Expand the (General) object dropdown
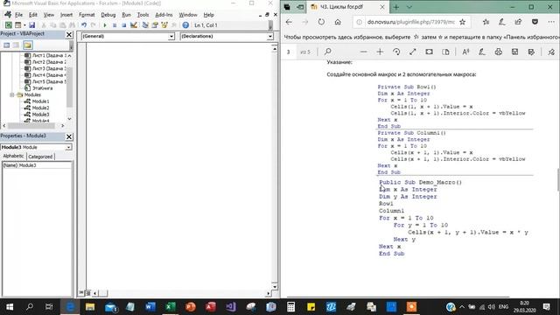The width and height of the screenshot is (560, 315). pyautogui.click(x=171, y=37)
